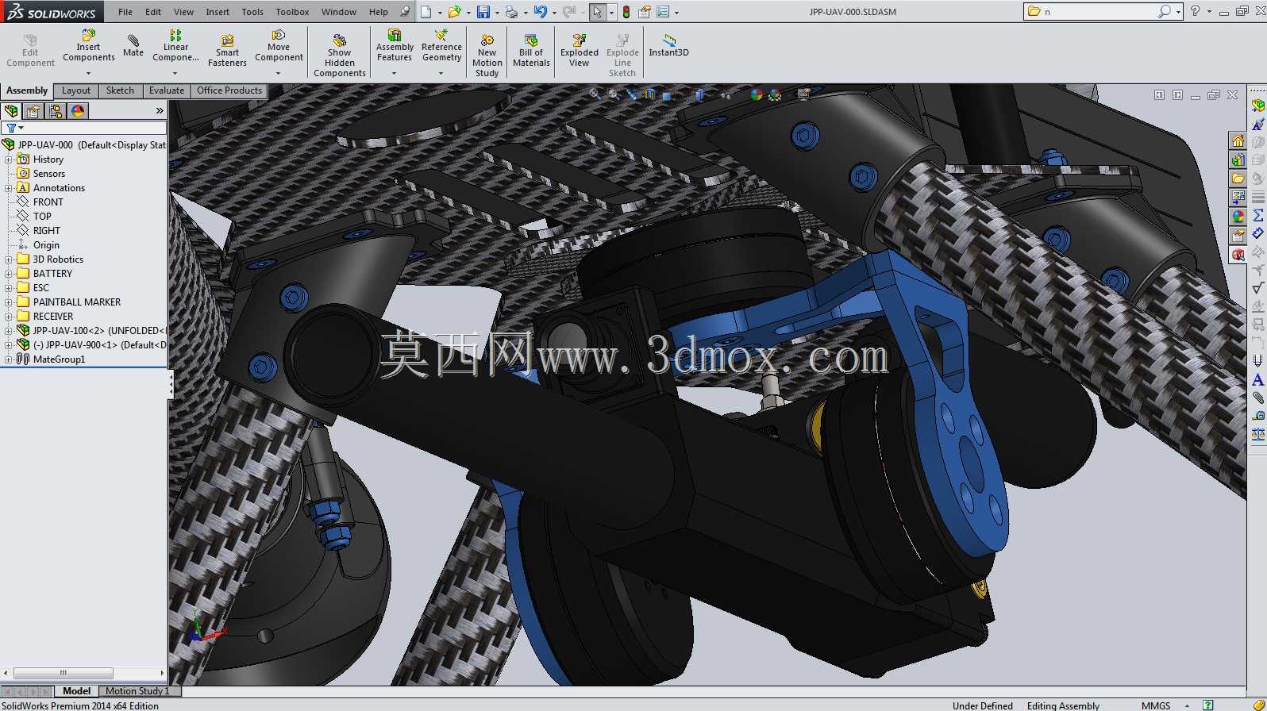Select the RIGHT plane in tree
This screenshot has width=1267, height=711.
38,231
